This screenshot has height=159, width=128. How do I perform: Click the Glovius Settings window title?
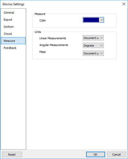[x=13, y=4]
